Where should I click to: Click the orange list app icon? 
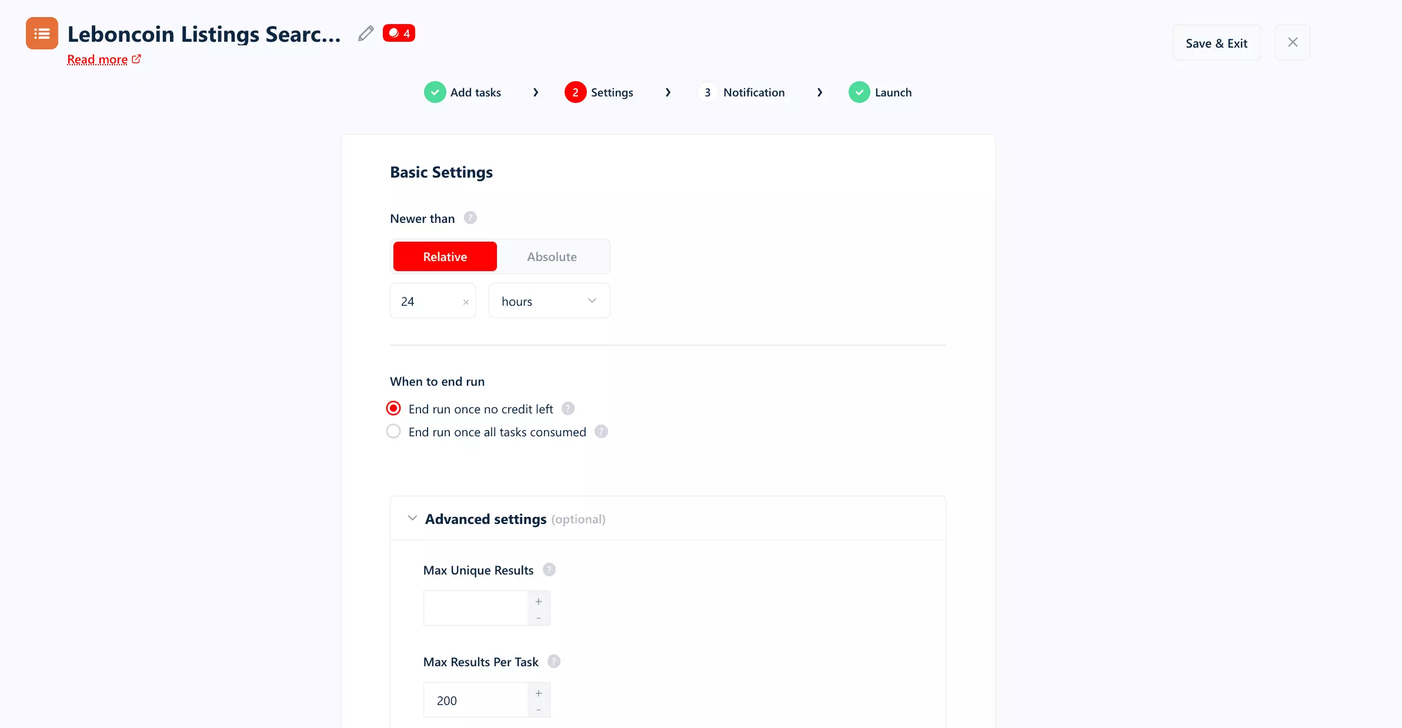click(x=42, y=34)
